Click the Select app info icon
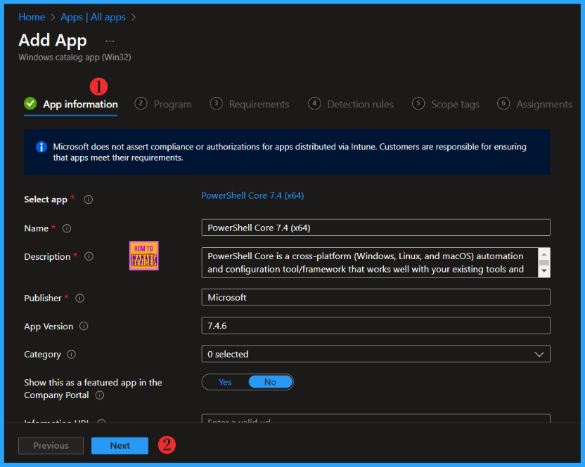Image resolution: width=585 pixels, height=467 pixels. click(89, 199)
